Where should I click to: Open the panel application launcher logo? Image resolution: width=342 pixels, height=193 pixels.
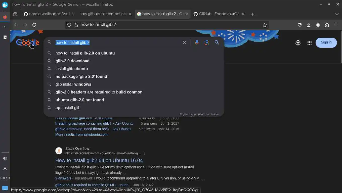[x=5, y=5]
